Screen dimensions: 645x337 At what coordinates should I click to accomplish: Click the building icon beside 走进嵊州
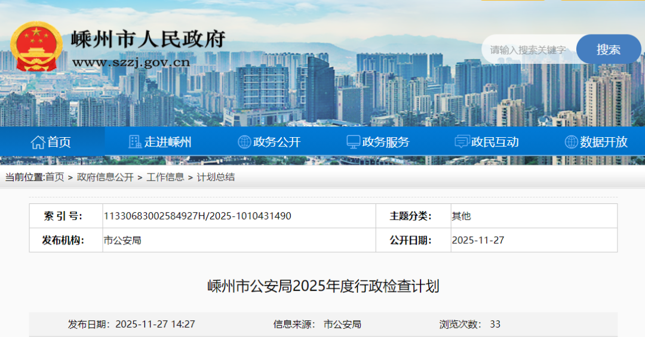point(135,142)
